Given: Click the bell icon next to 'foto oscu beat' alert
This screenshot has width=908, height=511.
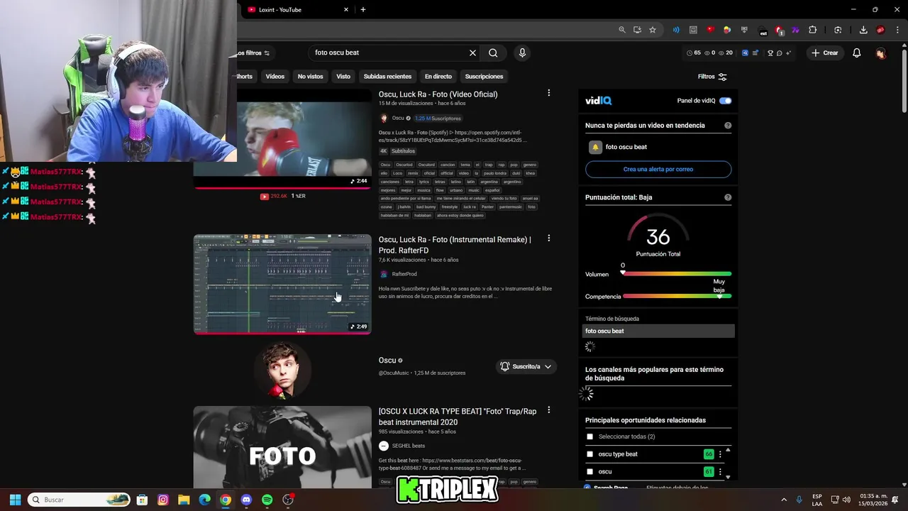Looking at the screenshot, I should (x=595, y=147).
